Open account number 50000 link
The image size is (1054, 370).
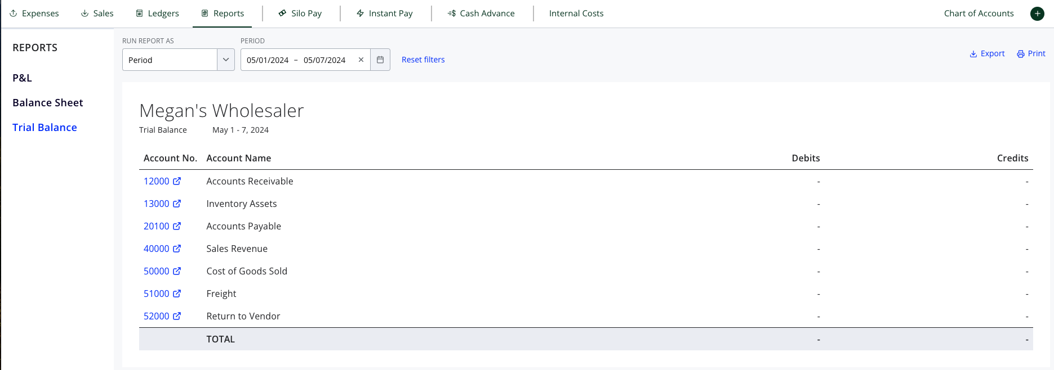pos(156,271)
